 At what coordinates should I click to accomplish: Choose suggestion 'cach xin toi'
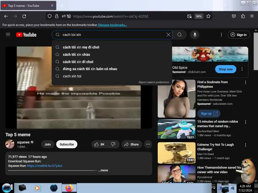point(112,76)
